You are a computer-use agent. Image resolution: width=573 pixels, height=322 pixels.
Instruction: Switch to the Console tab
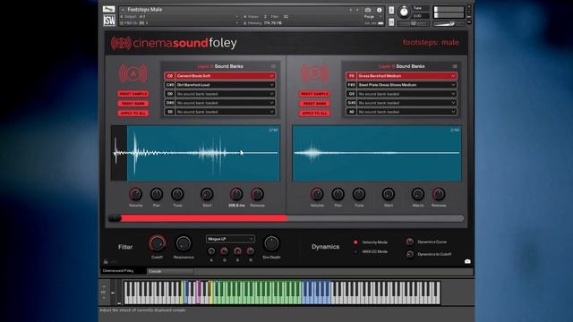[x=170, y=271]
